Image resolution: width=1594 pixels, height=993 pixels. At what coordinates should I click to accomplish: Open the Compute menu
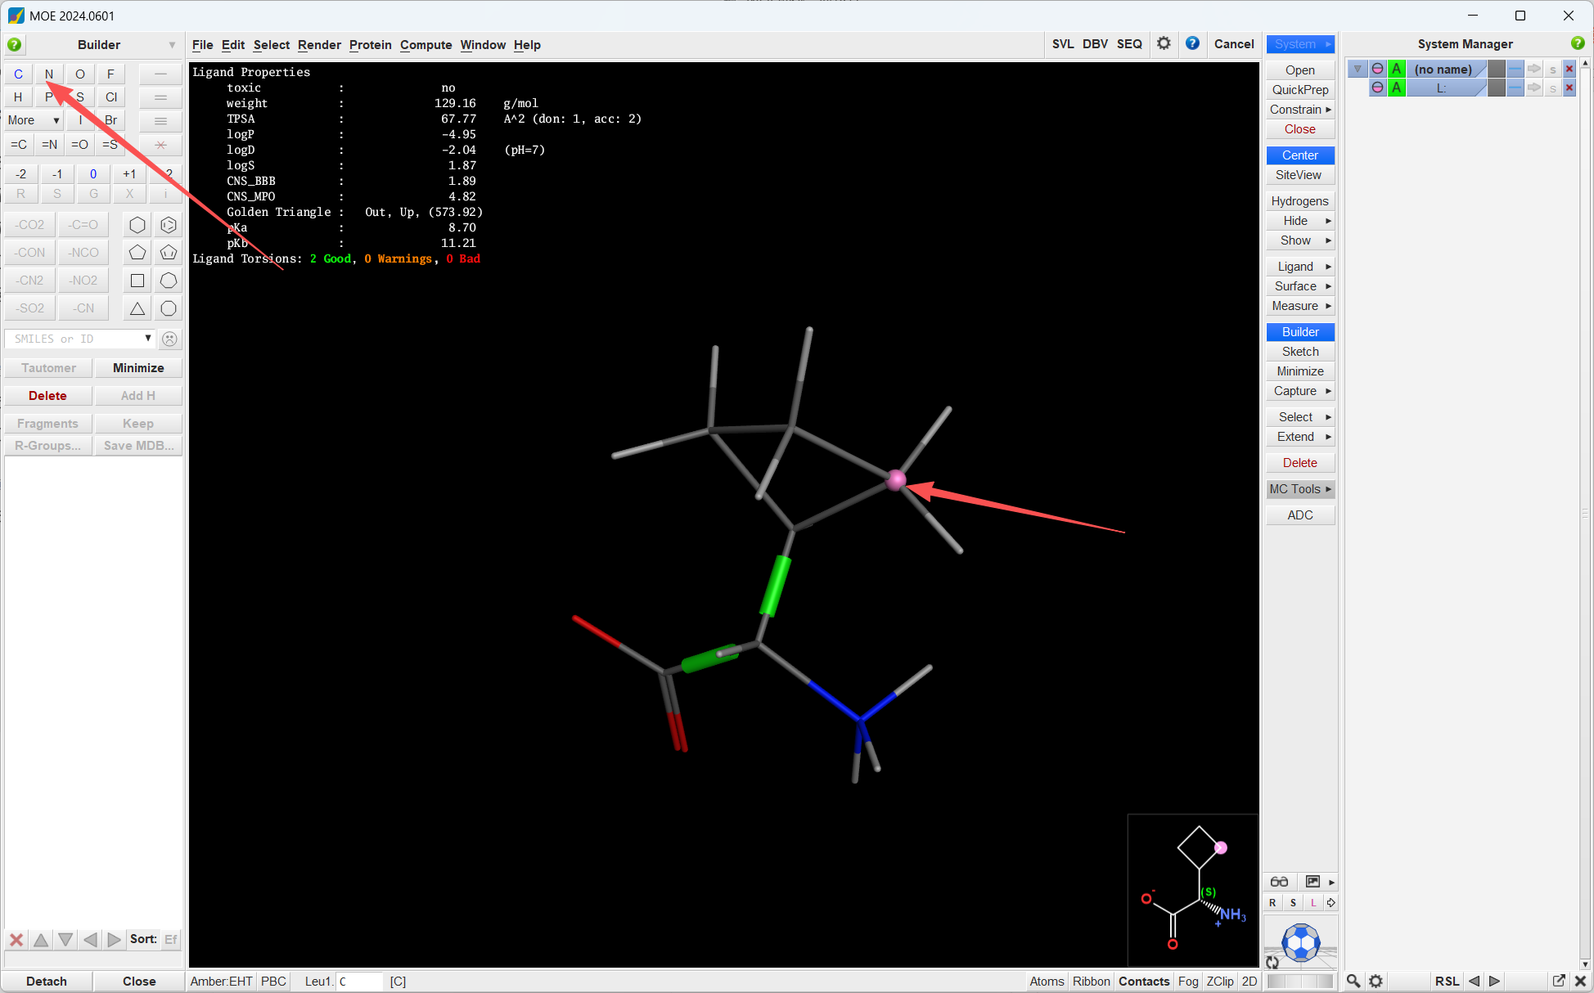tap(426, 45)
